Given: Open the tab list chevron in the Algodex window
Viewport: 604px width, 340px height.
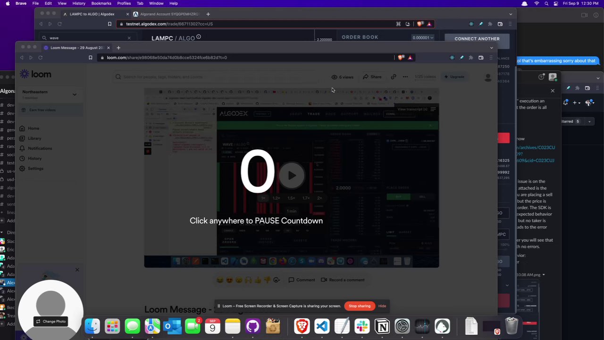Looking at the screenshot, I should 511,14.
